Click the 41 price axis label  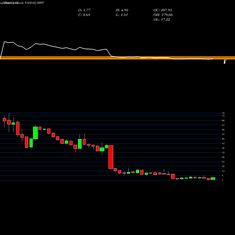pos(223,143)
